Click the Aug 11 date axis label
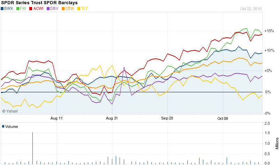 point(56,118)
